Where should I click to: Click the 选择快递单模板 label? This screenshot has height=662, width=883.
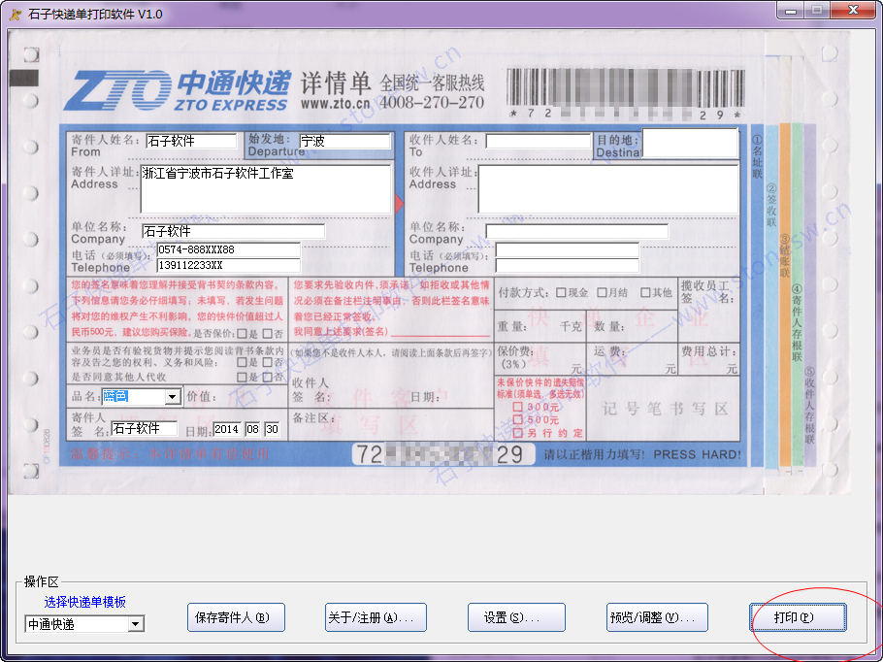(x=85, y=602)
